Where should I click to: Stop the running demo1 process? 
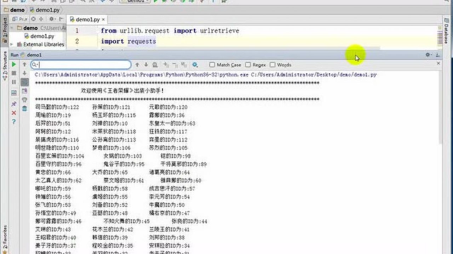point(14,73)
